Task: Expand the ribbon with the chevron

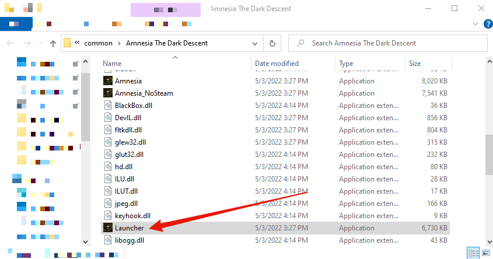Action: coord(475,24)
